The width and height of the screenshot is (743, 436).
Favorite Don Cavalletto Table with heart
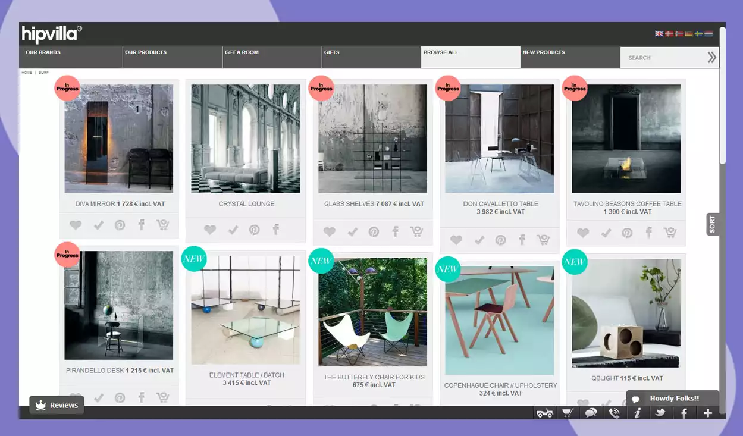click(456, 240)
